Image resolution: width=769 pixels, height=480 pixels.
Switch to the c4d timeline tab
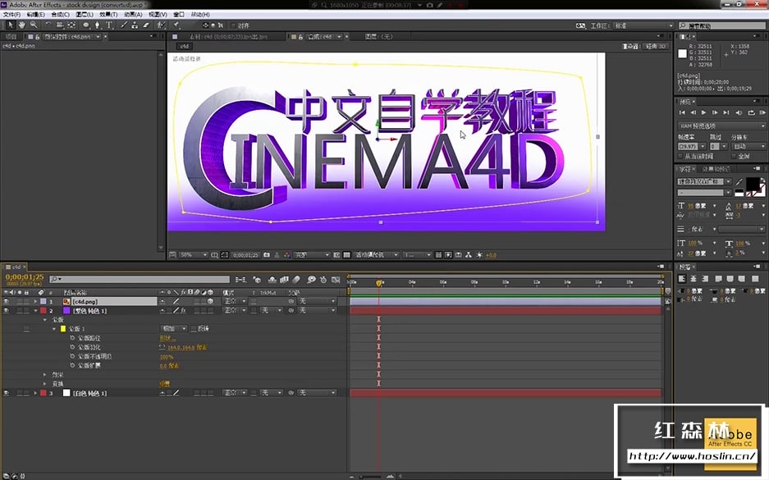click(16, 267)
